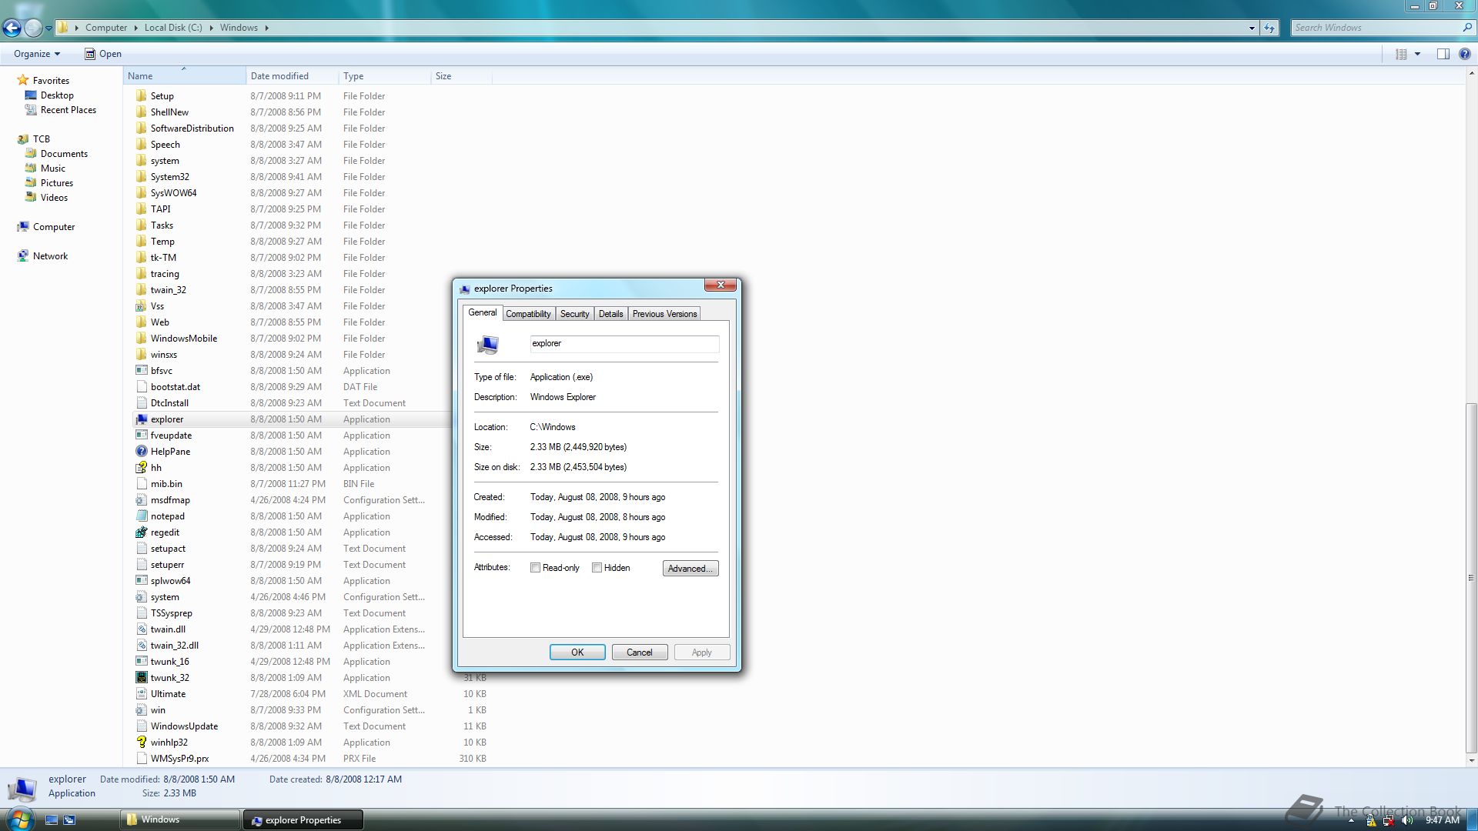Viewport: 1478px width, 831px height.
Task: Select the WMSysPr9.prx file
Action: point(312,759)
